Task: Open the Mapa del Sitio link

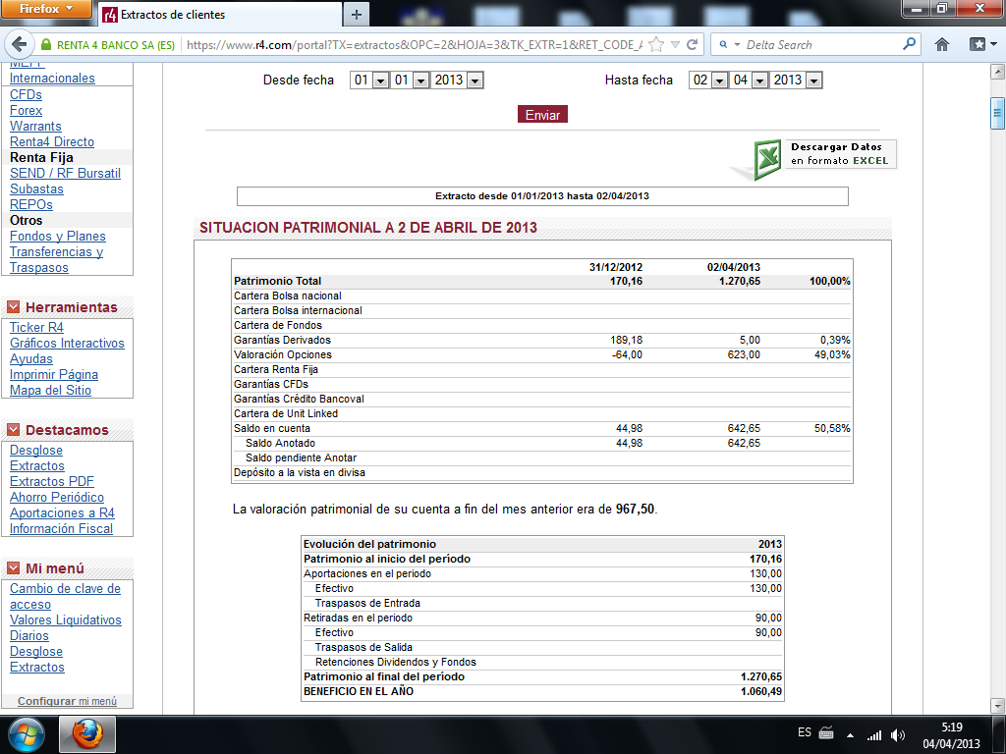Action: [x=50, y=390]
